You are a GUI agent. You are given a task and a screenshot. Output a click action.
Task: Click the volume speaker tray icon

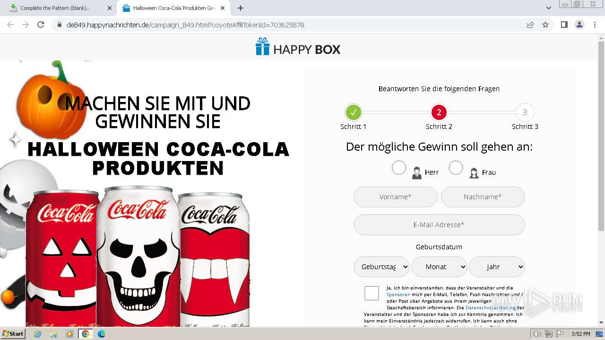tap(537, 334)
